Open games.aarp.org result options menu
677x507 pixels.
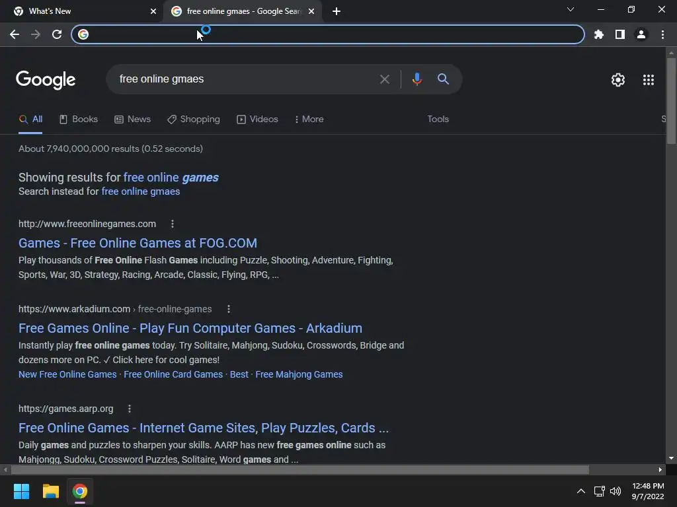click(130, 409)
